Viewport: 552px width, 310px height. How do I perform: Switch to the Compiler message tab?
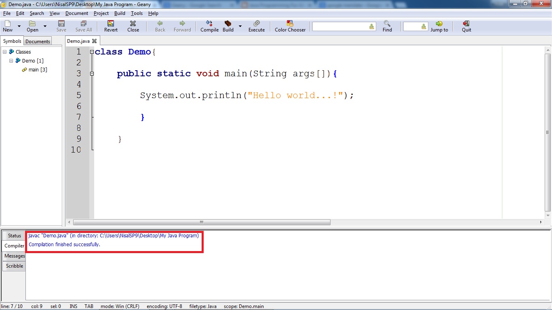coord(14,246)
